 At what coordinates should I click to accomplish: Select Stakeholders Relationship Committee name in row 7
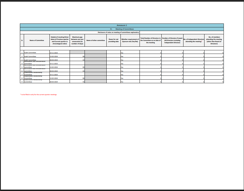pyautogui.click(x=33, y=74)
